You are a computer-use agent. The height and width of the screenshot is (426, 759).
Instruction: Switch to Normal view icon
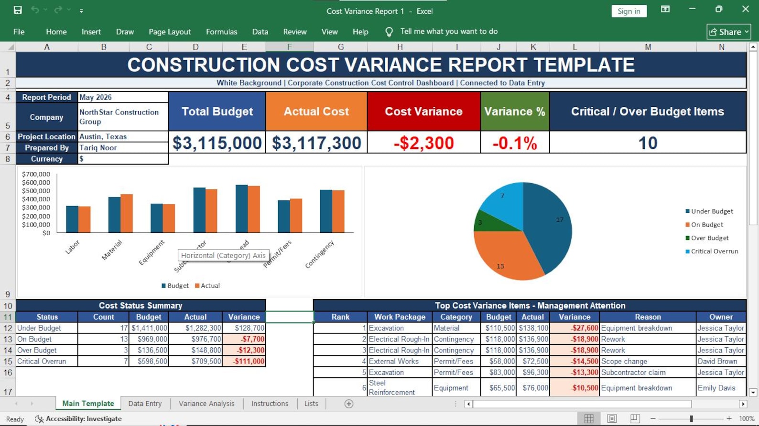click(x=589, y=418)
